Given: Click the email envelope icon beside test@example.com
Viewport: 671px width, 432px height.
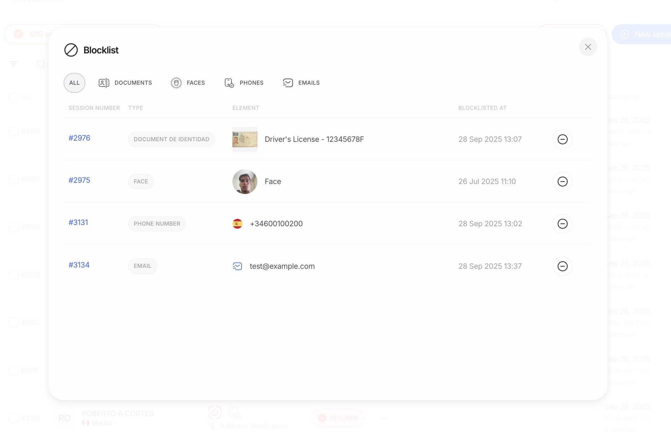Looking at the screenshot, I should (237, 266).
